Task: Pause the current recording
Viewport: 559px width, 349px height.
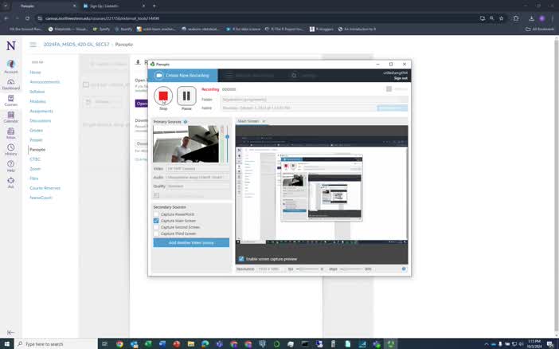Action: [x=186, y=96]
